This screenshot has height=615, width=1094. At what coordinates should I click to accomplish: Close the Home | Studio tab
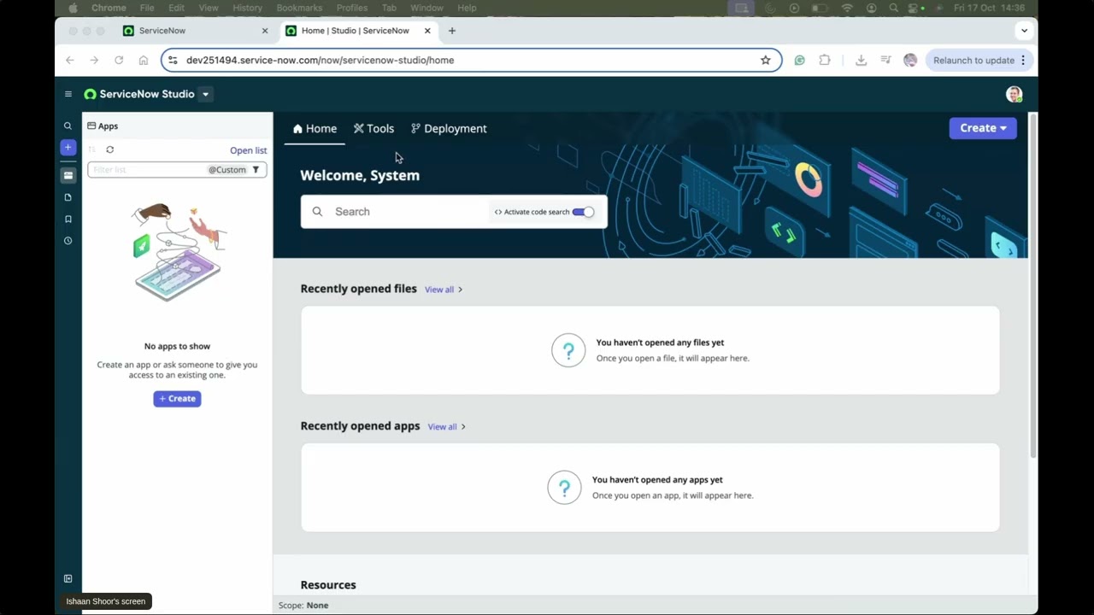(427, 31)
